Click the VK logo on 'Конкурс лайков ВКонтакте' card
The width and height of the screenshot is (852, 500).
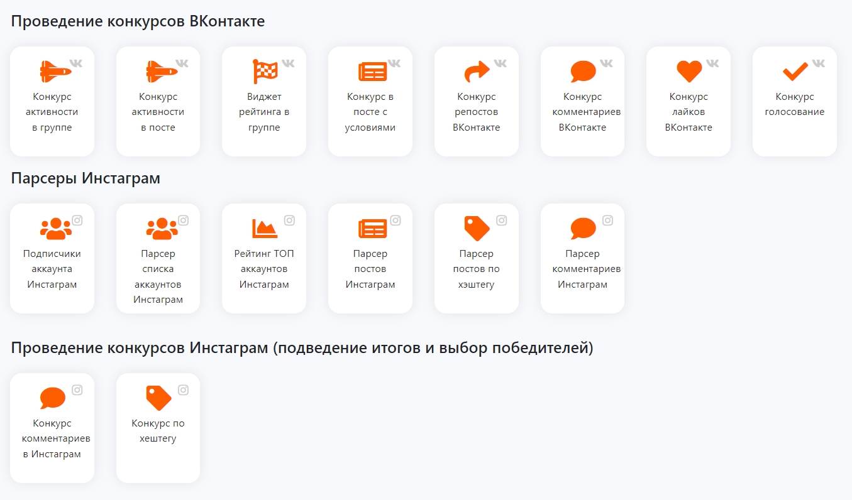pyautogui.click(x=712, y=63)
